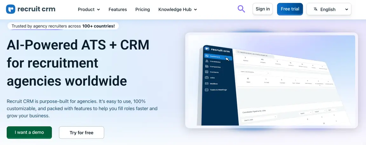
Task: Click the Mailbox envelope icon in preview
Action: click(207, 83)
